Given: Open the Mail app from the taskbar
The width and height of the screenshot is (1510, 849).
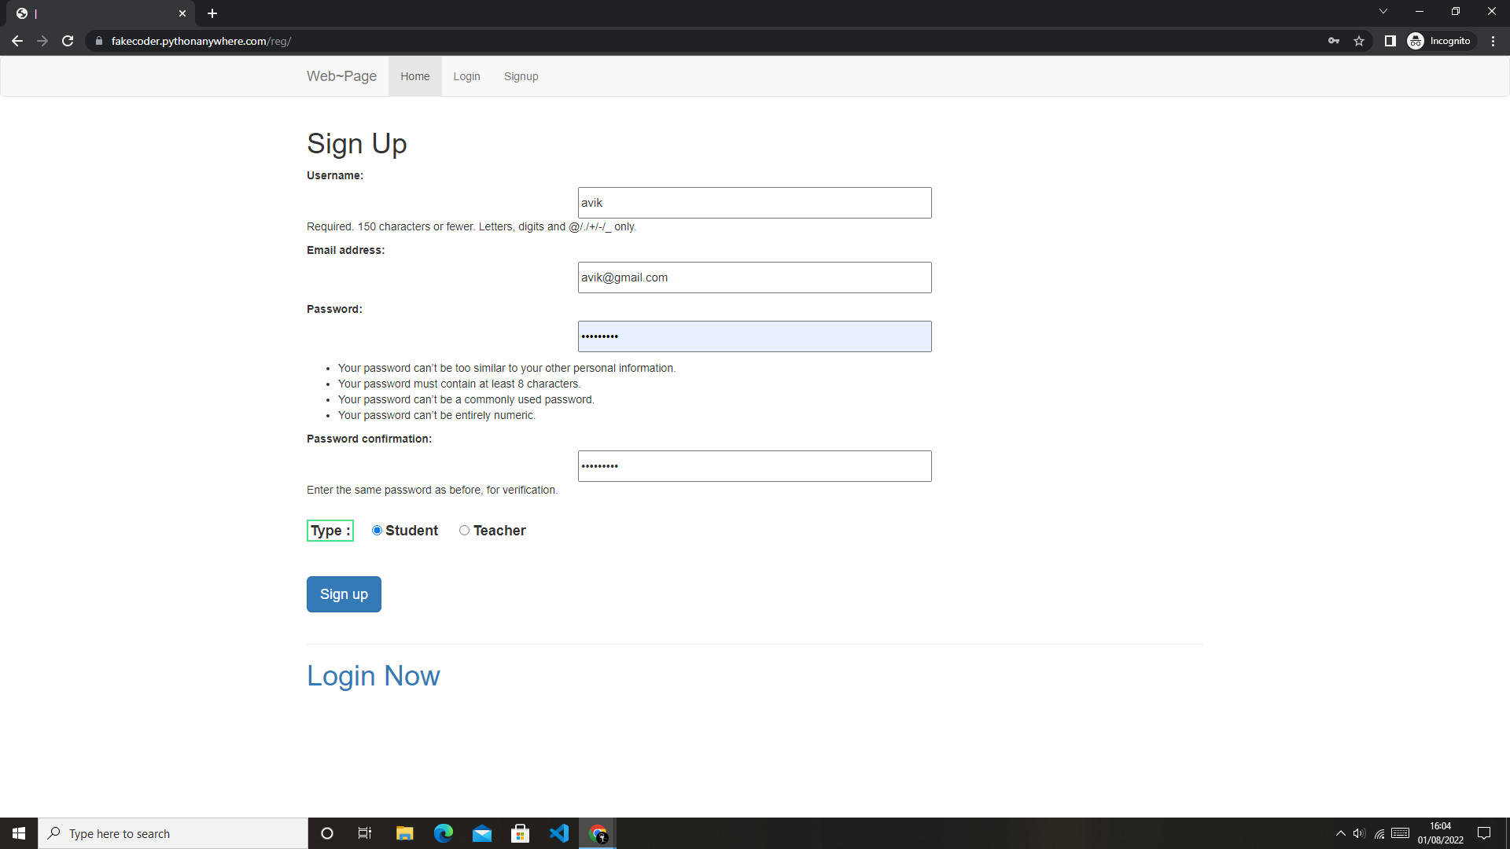Looking at the screenshot, I should click(481, 832).
